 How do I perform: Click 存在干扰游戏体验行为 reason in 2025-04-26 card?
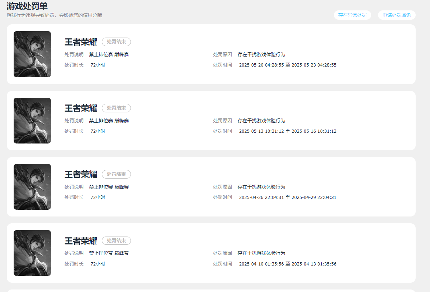(261, 187)
